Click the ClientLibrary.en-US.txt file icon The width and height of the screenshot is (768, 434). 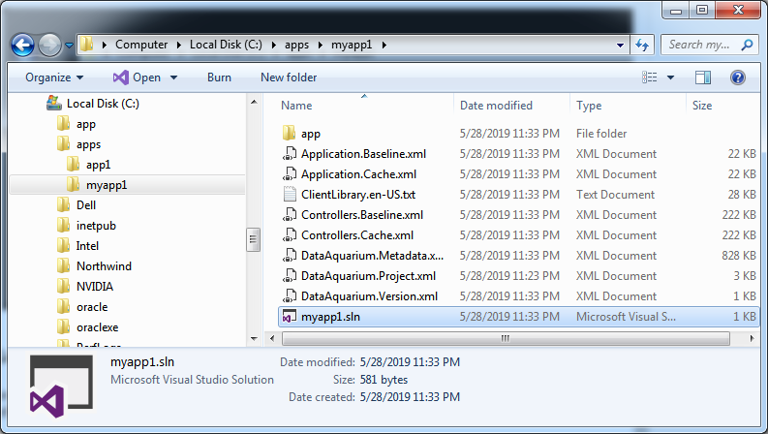point(290,195)
